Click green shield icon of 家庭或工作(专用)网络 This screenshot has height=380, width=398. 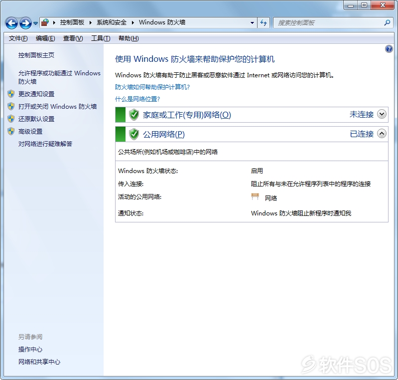click(134, 115)
